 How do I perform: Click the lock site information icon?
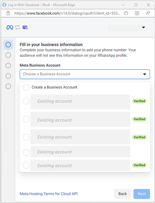[x=8, y=13]
